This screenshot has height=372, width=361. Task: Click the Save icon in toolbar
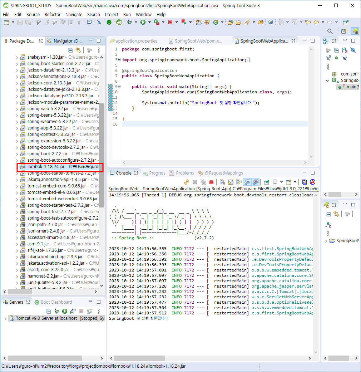pos(20,22)
